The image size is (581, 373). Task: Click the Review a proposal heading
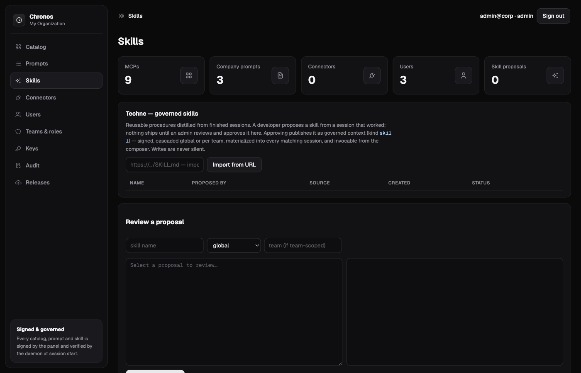(x=155, y=222)
